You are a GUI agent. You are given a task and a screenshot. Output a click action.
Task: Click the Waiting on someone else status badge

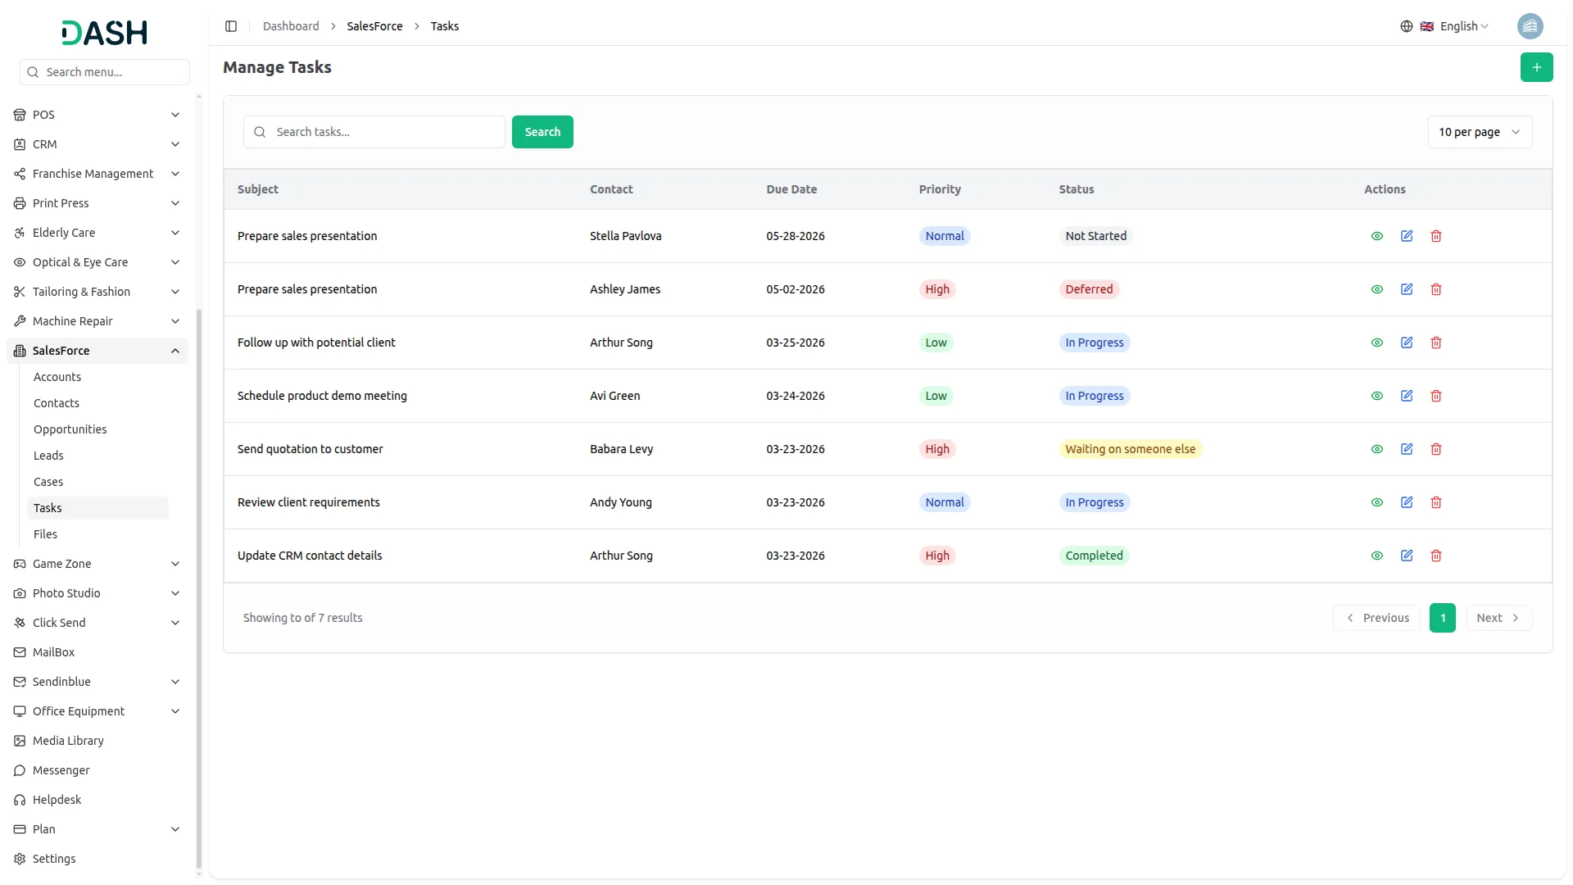point(1130,449)
